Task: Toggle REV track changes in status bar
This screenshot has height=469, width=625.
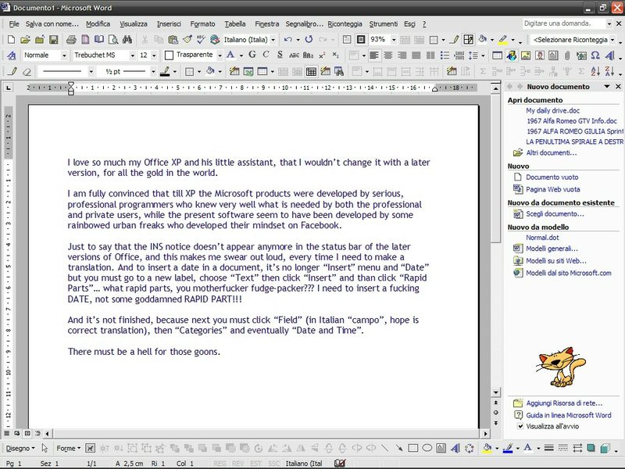Action: [238, 464]
